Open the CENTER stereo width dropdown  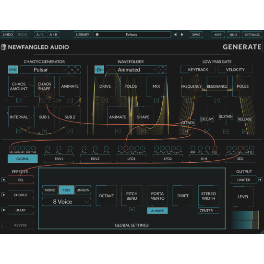click(209, 211)
